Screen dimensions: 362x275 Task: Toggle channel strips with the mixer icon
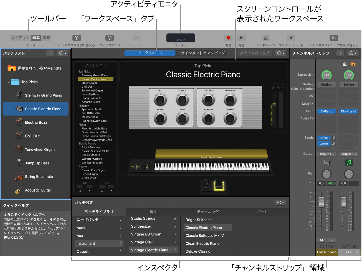[x=334, y=38]
